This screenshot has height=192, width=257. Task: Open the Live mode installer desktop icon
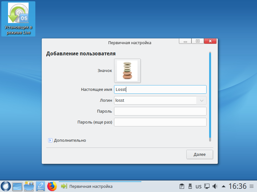[18, 19]
